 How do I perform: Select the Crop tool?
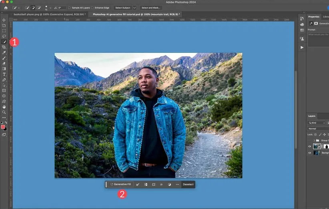tap(4, 47)
